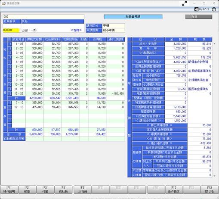219x199 pixels.
Task: Click the gray 年分 button at top right
Action: click(x=199, y=17)
